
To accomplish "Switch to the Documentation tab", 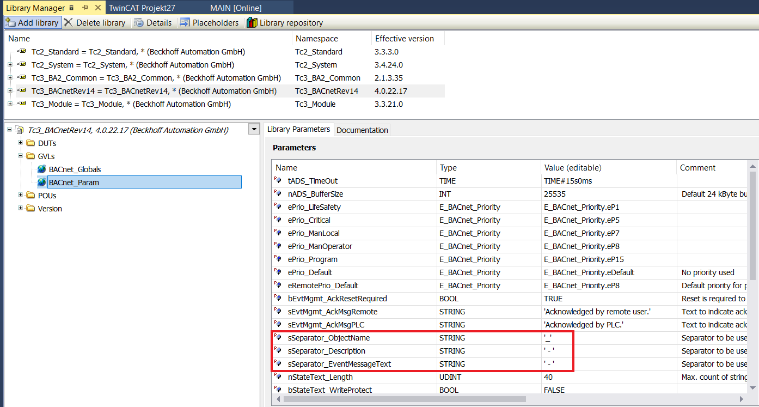I will click(362, 130).
